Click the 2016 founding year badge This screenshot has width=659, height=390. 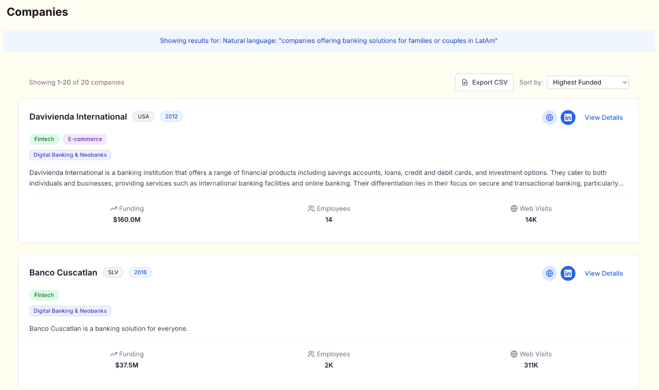coord(140,273)
